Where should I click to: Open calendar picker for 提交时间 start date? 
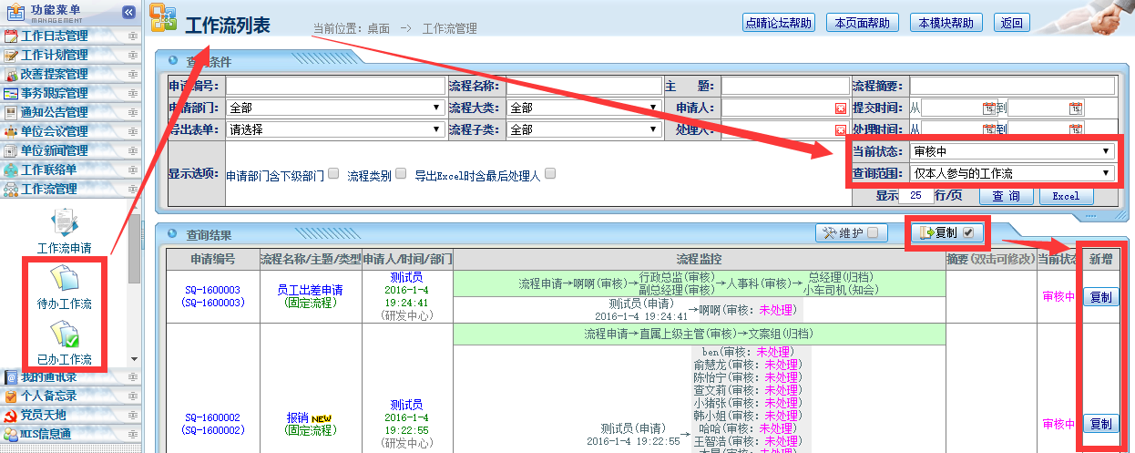pos(988,108)
